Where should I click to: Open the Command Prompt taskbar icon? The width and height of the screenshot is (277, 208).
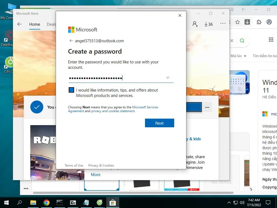coord(60,203)
